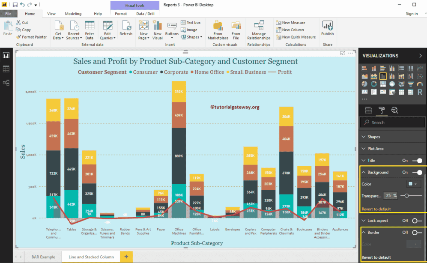The width and height of the screenshot is (427, 263).
Task: Select the Format Painter tool
Action: click(32, 37)
